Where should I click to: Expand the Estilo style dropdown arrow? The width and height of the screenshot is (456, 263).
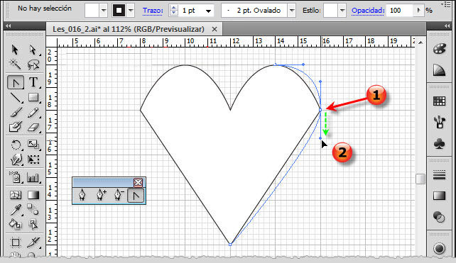point(342,11)
